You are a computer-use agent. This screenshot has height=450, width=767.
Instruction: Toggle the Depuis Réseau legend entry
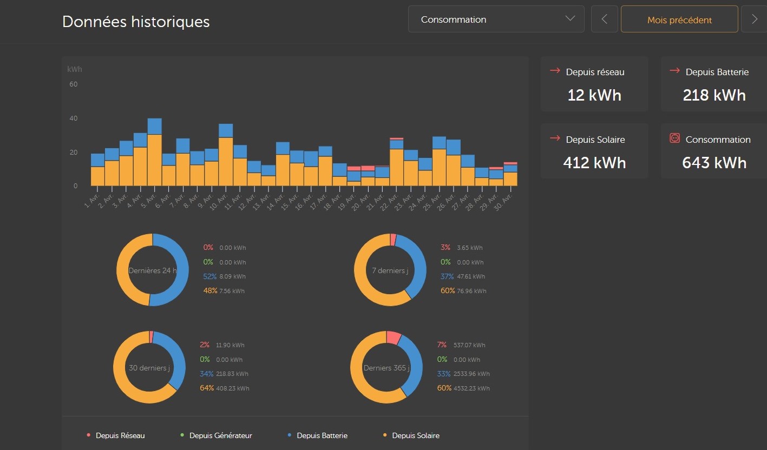pos(120,435)
